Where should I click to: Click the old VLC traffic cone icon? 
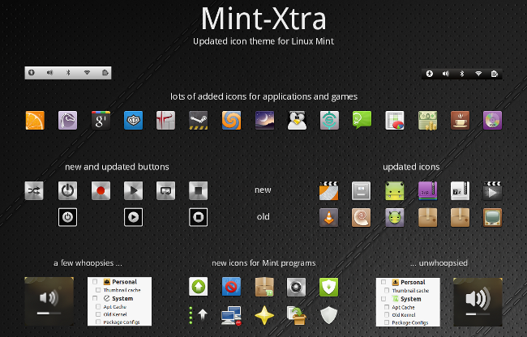click(328, 217)
